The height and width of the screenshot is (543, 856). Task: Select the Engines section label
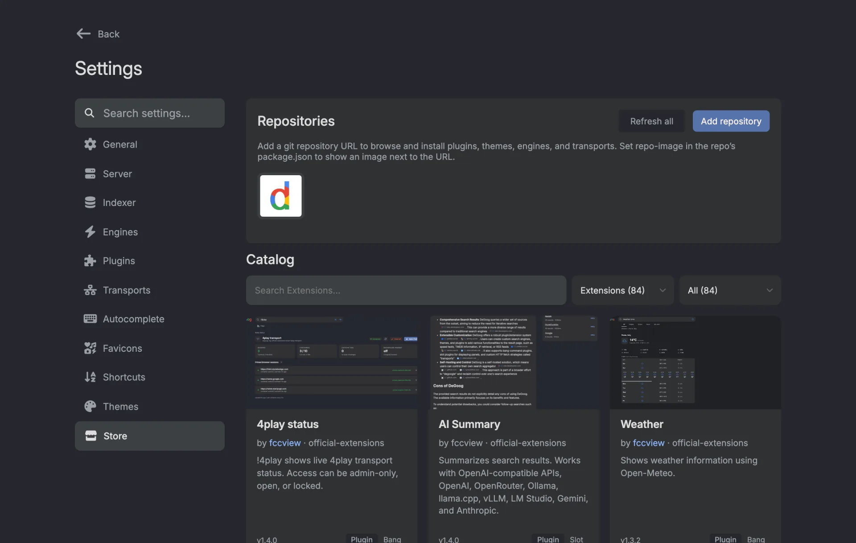[x=120, y=232]
